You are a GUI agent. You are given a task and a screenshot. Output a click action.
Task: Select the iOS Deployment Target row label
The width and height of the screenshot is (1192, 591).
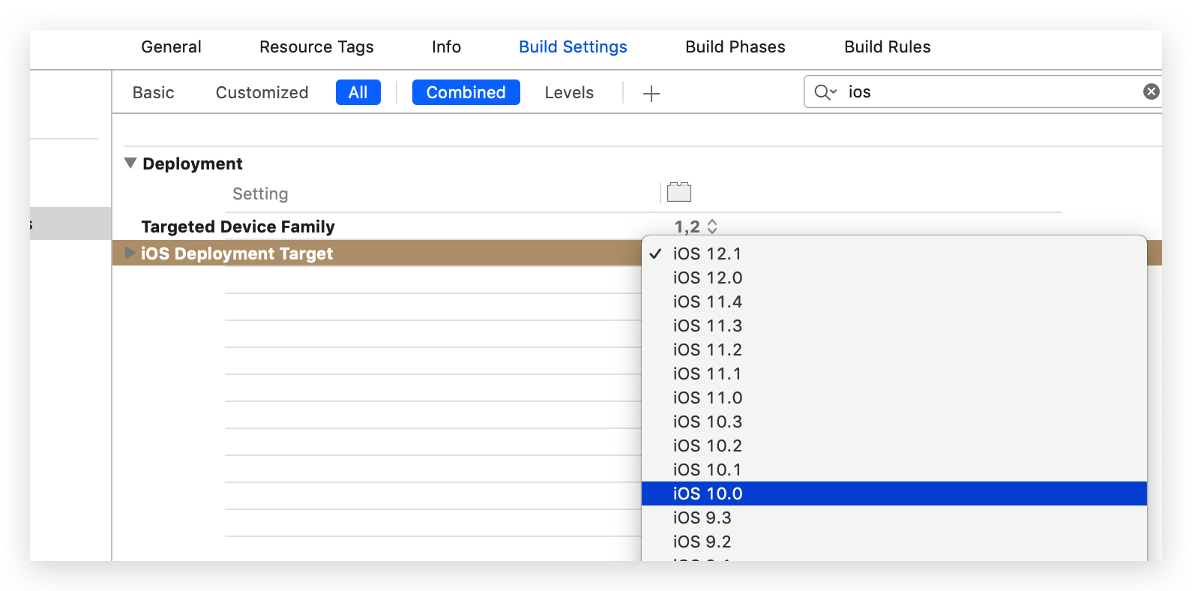[x=237, y=253]
